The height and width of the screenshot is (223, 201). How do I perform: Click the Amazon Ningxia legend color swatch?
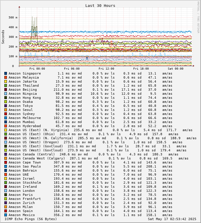(x=5, y=94)
